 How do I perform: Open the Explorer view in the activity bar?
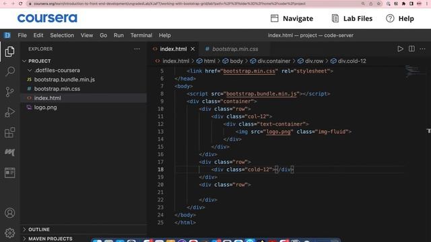pyautogui.click(x=9, y=52)
